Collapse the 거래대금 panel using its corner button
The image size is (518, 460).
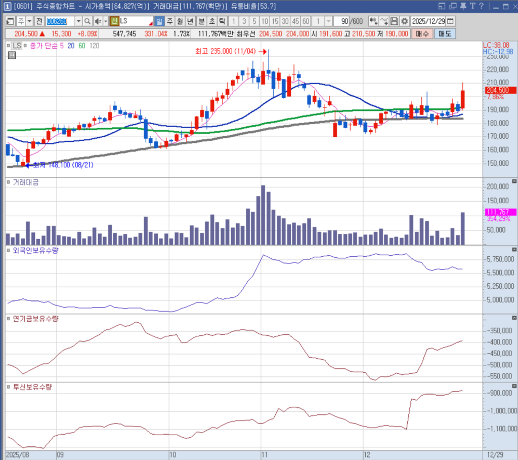coord(514,181)
